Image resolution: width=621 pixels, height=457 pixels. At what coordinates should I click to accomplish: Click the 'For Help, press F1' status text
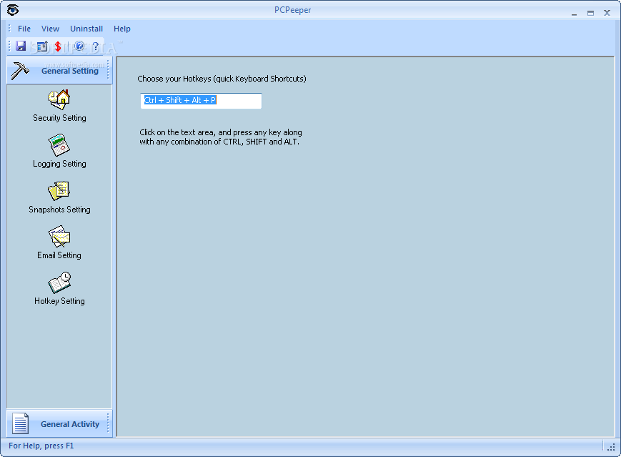[41, 446]
